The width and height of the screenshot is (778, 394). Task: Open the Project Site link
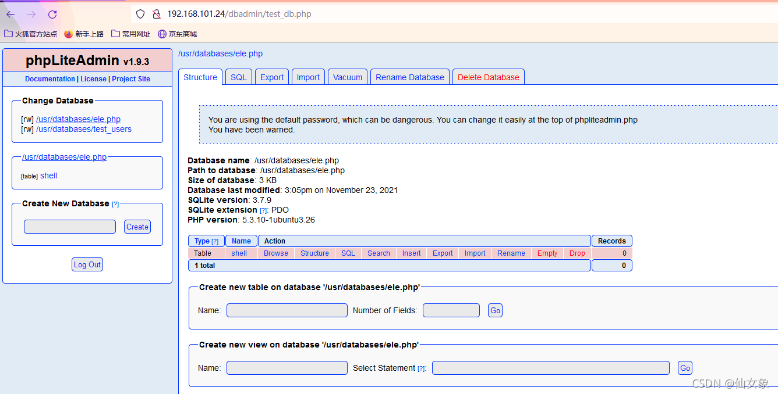coord(131,79)
